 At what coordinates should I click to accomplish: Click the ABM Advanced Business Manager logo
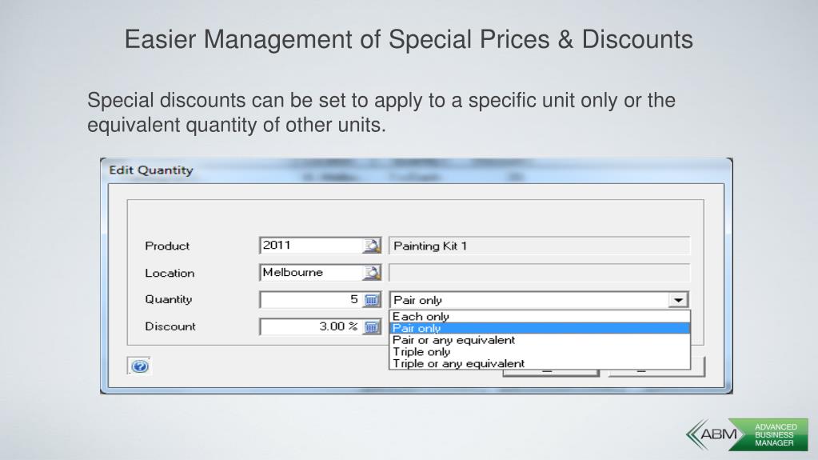pyautogui.click(x=747, y=434)
